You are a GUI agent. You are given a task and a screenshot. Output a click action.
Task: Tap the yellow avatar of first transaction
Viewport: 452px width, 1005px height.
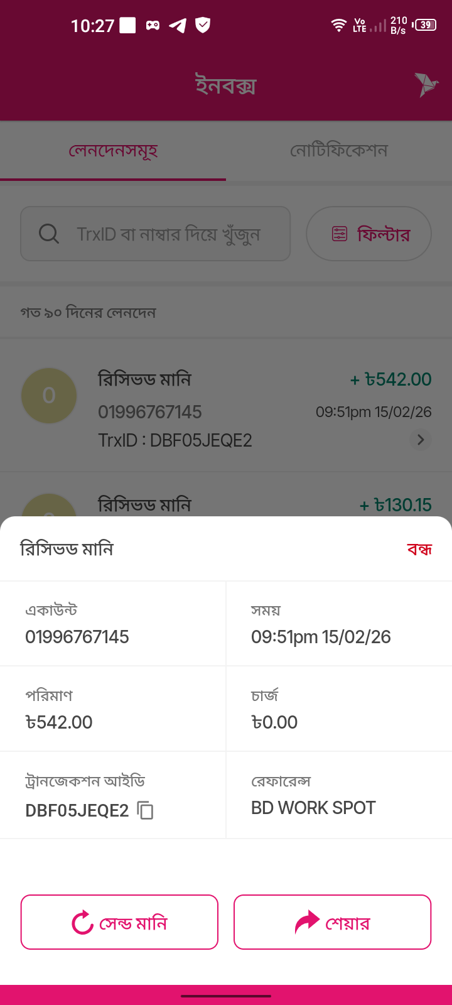coord(49,396)
